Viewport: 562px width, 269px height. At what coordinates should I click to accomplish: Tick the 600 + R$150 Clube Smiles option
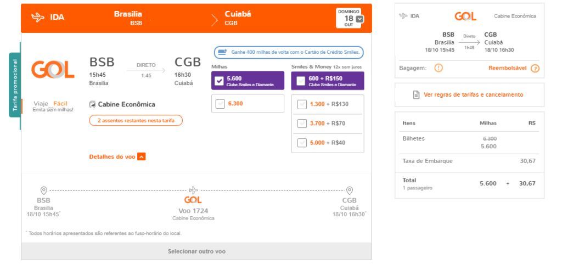pos(301,81)
